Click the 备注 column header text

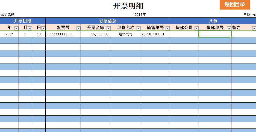click(x=236, y=27)
